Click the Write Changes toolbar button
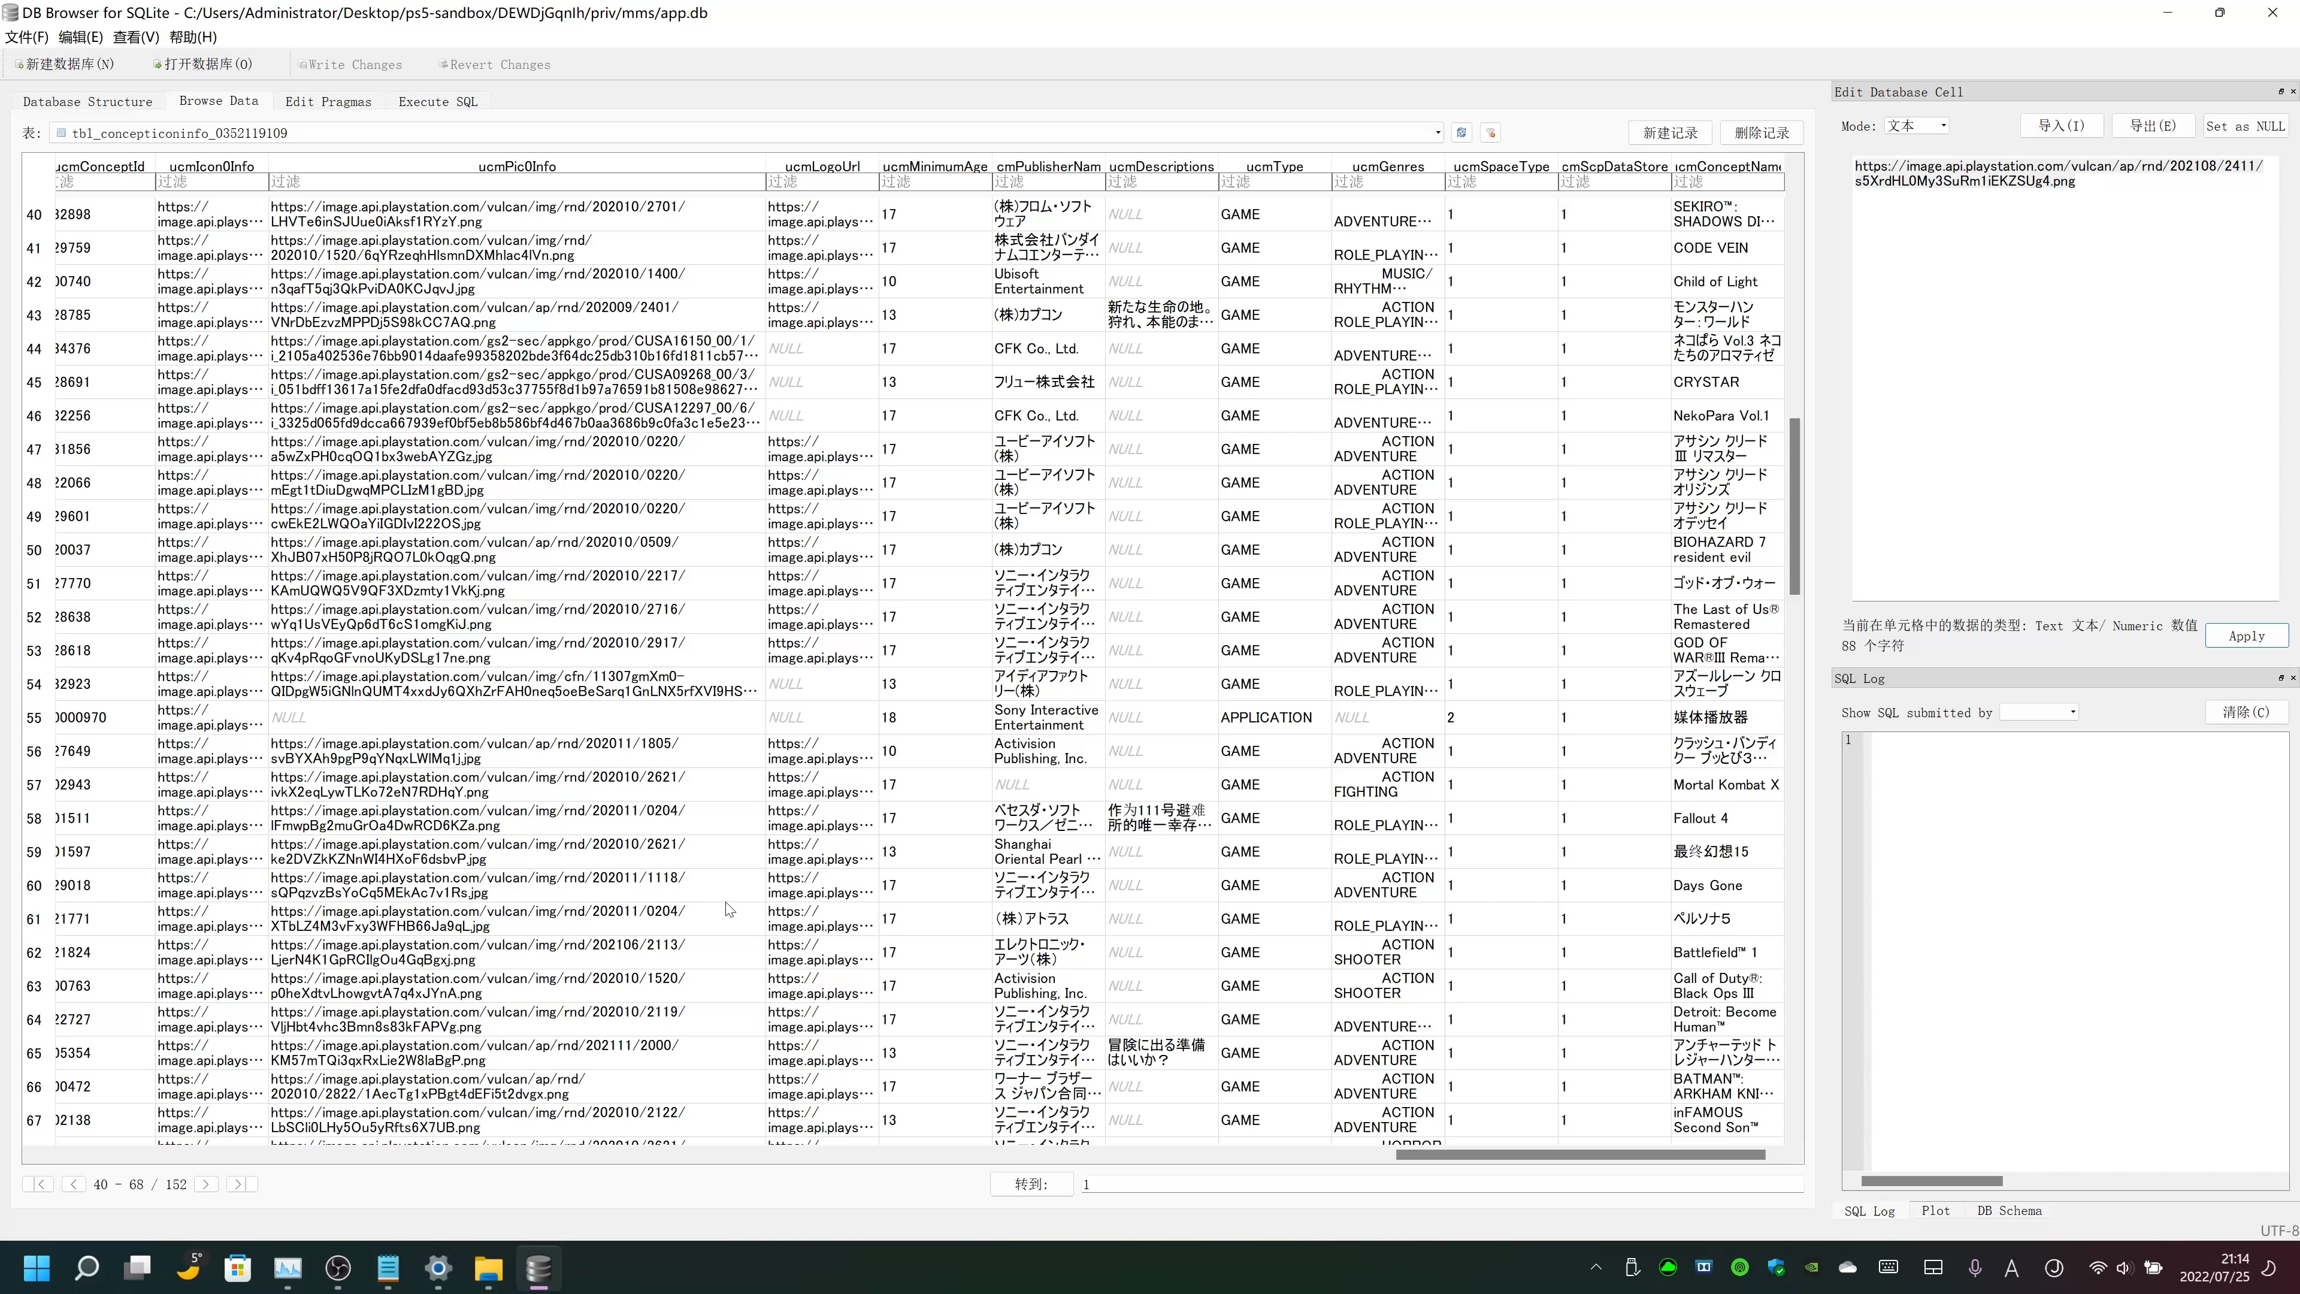The image size is (2300, 1294). pos(350,64)
